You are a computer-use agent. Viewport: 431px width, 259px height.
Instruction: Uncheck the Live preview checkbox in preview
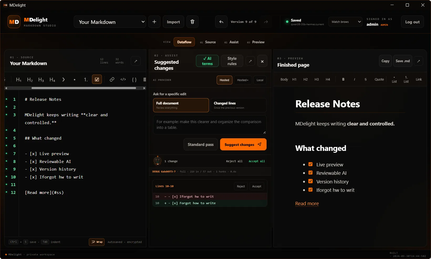310,164
